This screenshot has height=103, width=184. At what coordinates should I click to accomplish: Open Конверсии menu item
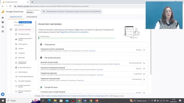(22, 53)
